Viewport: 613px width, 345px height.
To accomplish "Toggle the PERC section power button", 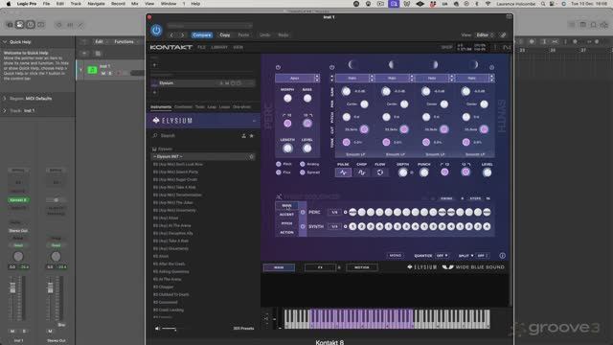I will pyautogui.click(x=278, y=67).
